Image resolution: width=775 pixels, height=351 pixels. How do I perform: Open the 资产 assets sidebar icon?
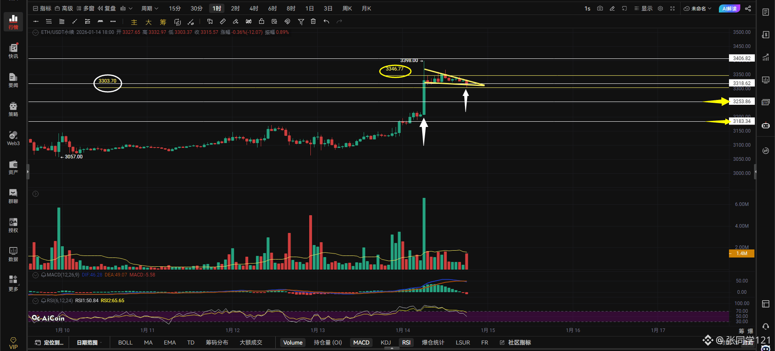click(13, 167)
